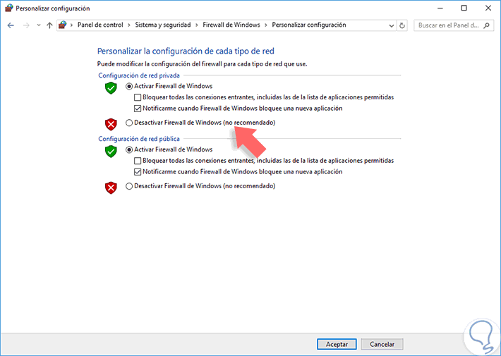Select Desactivar Firewall under red privada
The height and width of the screenshot is (356, 501).
coord(129,123)
